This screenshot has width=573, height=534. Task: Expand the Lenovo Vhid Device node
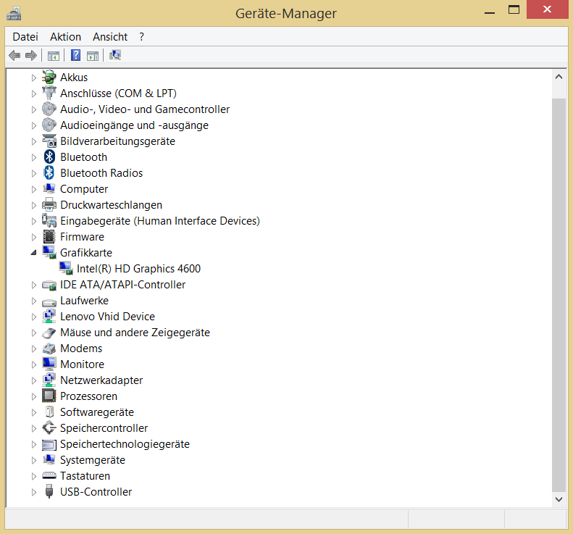(34, 317)
